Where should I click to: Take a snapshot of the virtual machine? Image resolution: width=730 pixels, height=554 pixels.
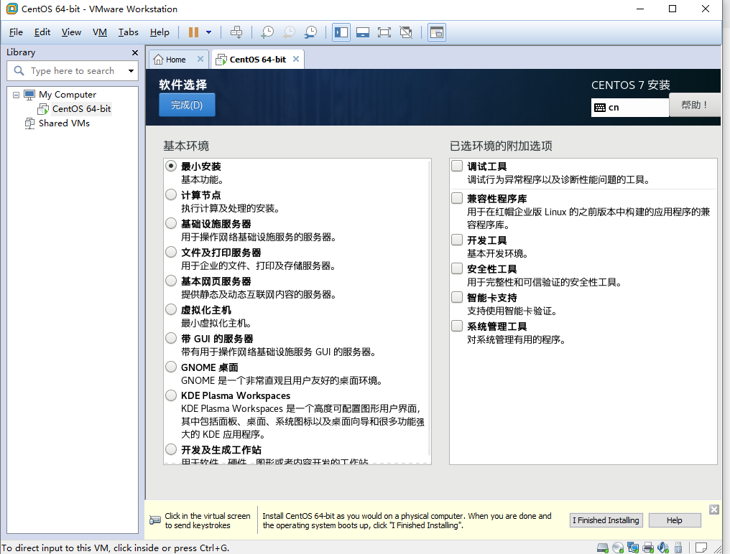(267, 32)
